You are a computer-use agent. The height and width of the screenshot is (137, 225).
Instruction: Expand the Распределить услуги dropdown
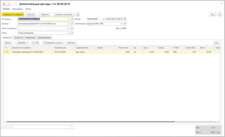53,43
